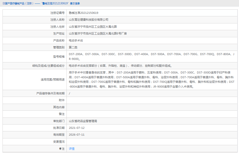Image resolution: width=239 pixels, height=154 pixels.
Task: Select approval date 2021-07-12
Action: tap(77, 128)
